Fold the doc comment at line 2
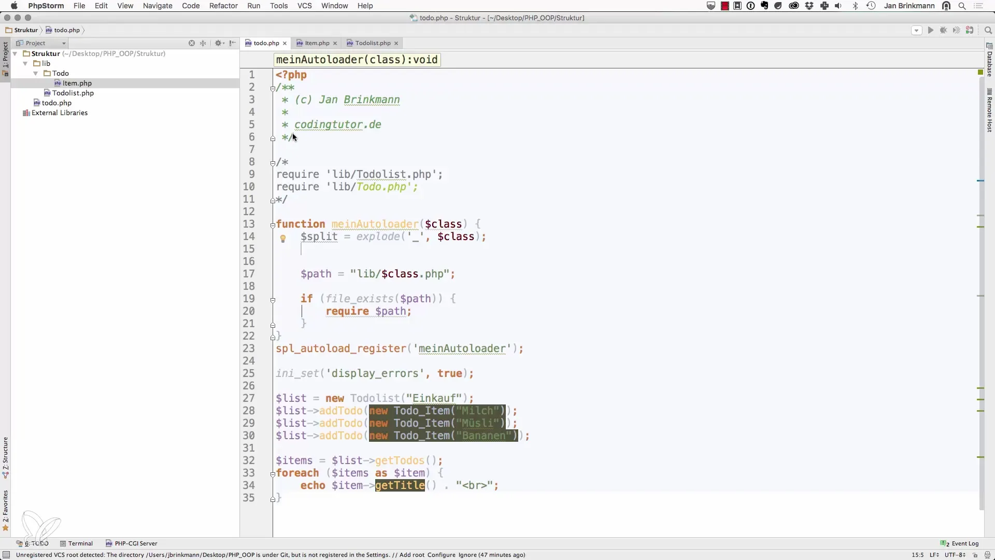 click(273, 88)
